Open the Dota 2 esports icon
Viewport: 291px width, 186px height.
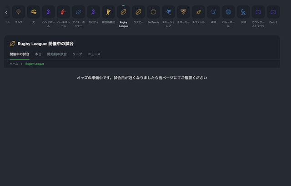click(273, 12)
